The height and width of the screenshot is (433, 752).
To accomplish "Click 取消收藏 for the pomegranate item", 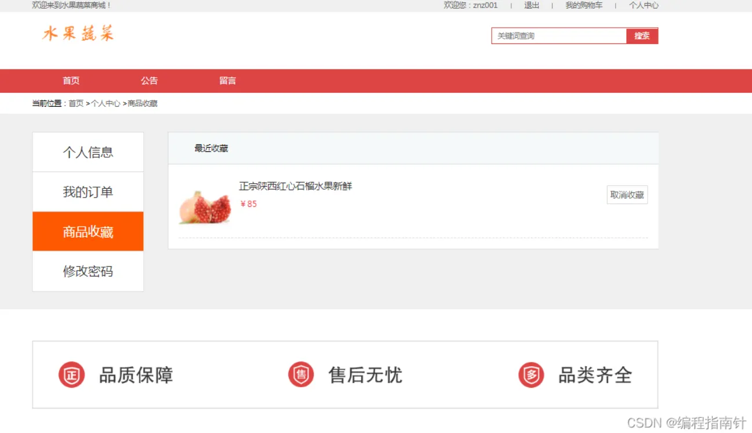I will [x=627, y=195].
